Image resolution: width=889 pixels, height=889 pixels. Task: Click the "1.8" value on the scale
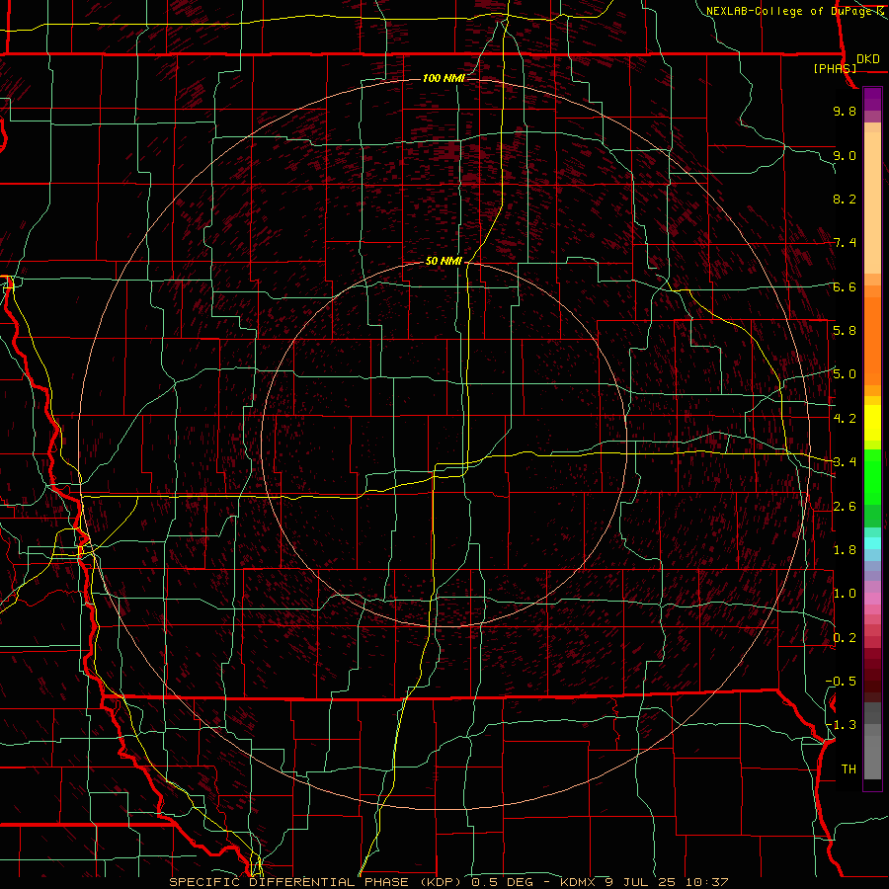click(x=845, y=550)
